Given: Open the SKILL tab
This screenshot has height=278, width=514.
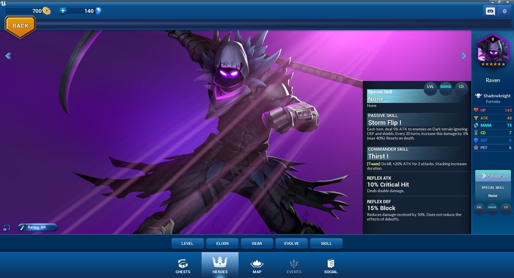Looking at the screenshot, I should (326, 243).
